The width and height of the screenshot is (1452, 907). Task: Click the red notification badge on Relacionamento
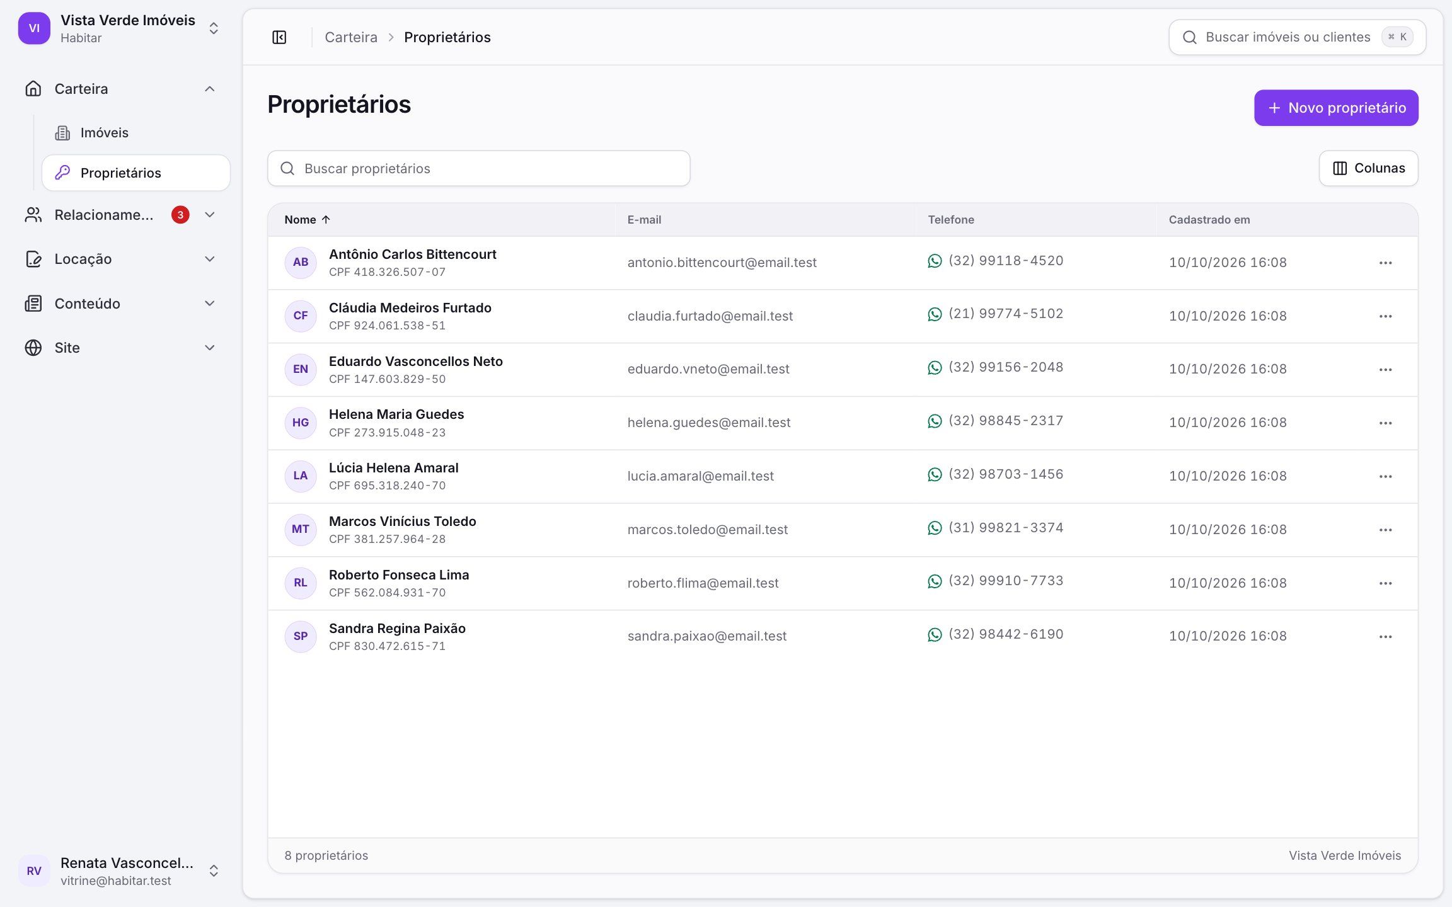(180, 215)
